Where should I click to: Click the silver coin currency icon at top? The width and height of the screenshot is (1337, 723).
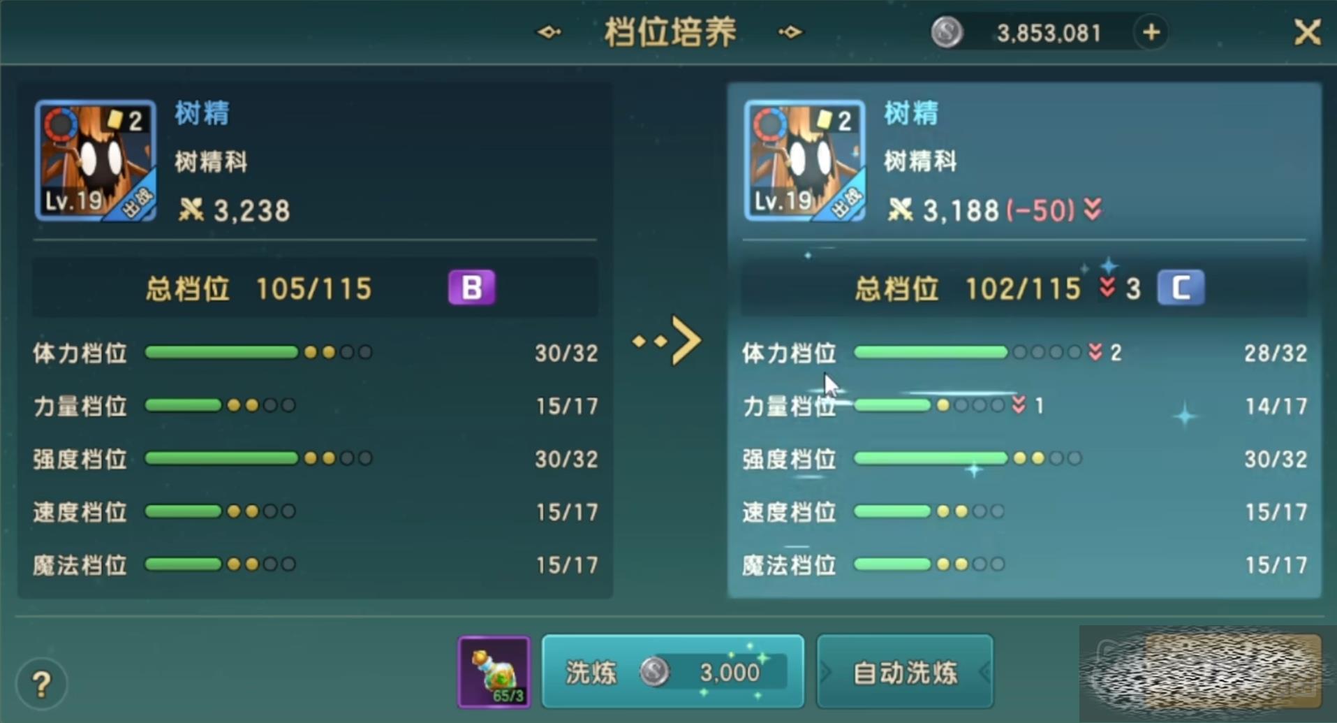947,32
